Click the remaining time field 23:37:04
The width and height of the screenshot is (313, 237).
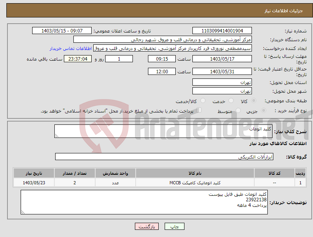pos(78,59)
